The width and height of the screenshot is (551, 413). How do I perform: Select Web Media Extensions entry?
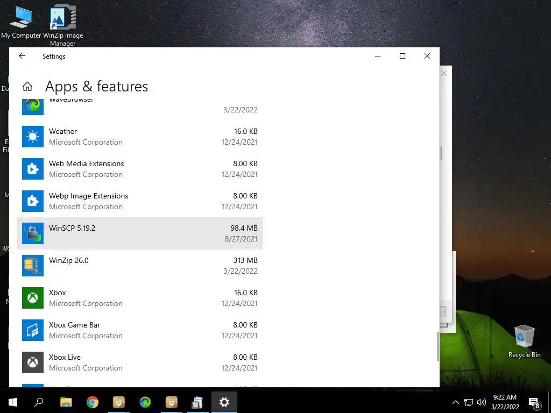140,169
